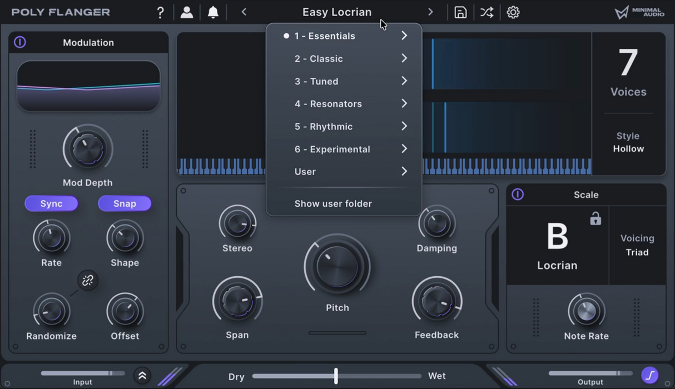Click the Triad voicing selector

coord(637,252)
